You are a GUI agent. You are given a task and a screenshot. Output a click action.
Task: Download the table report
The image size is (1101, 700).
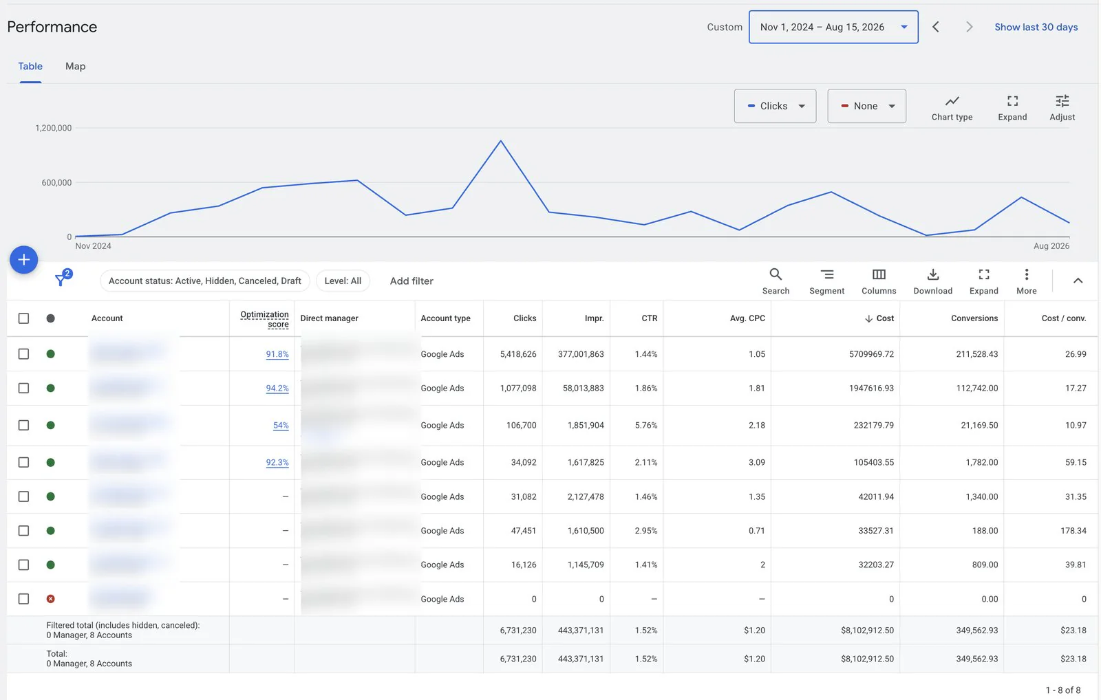pos(932,281)
